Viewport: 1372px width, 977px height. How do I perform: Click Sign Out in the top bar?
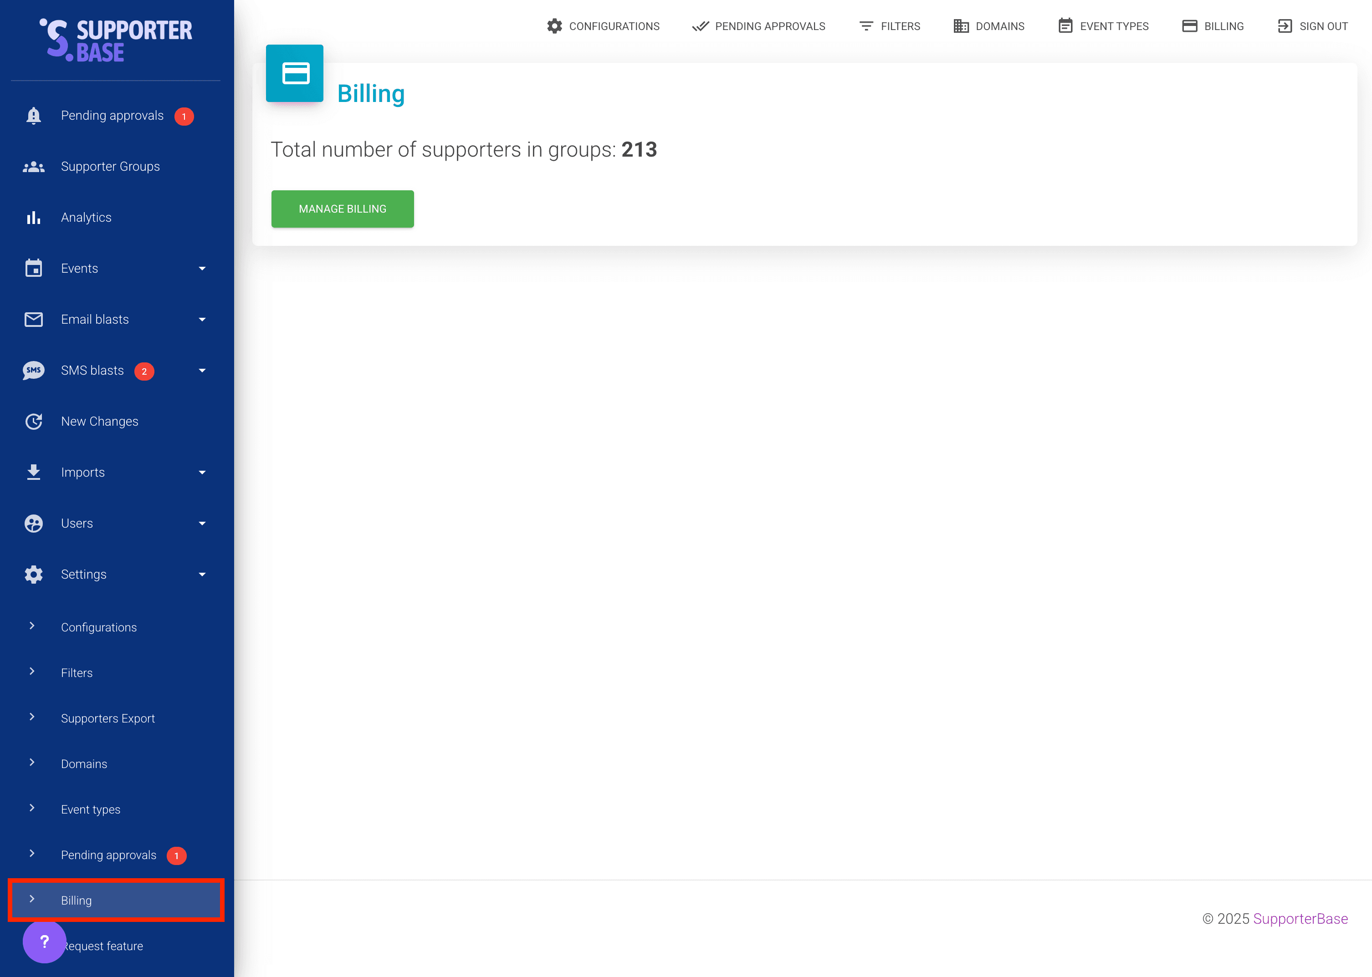tap(1312, 26)
